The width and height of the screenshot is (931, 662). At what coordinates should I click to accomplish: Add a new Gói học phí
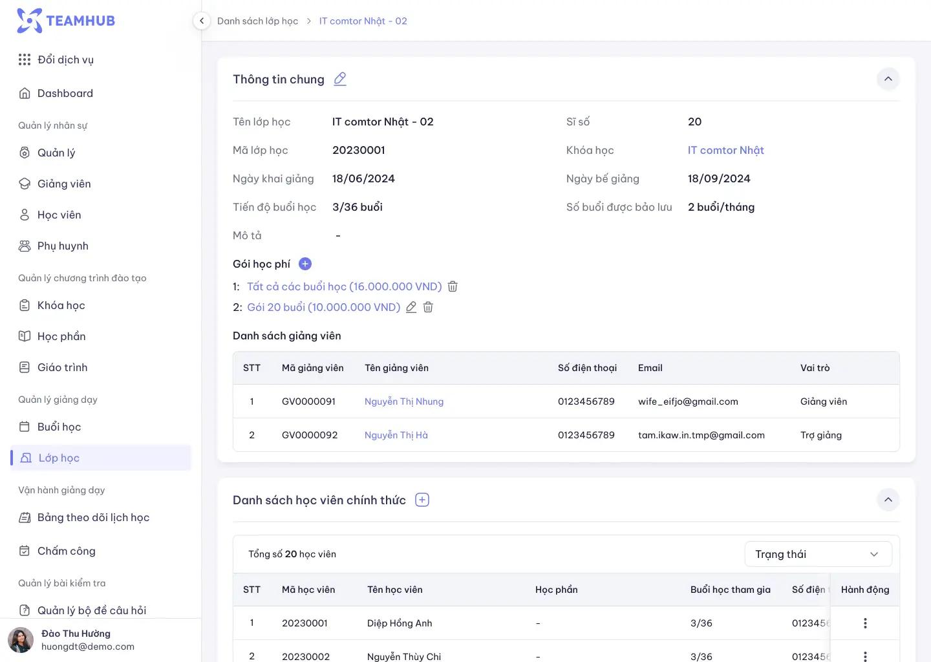pos(305,264)
